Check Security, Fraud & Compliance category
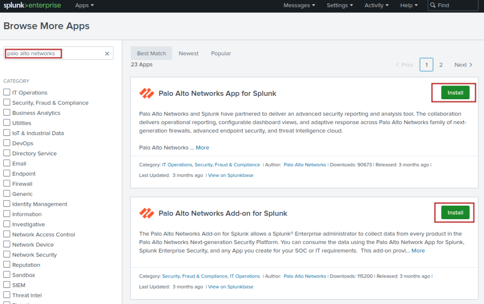Viewport: 484px width, 304px height. coord(7,102)
